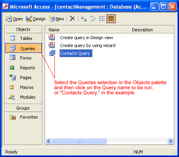Click the Access key icon in title bar
This screenshot has height=157, width=179.
click(x=5, y=6)
